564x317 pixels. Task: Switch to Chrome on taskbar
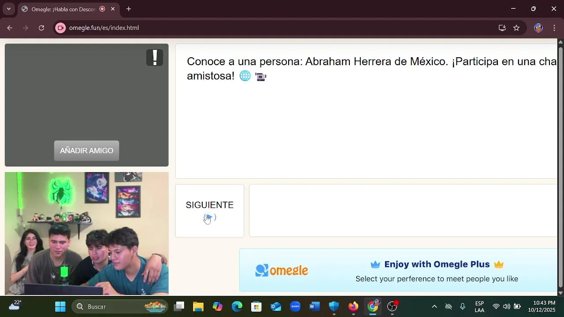(x=373, y=306)
